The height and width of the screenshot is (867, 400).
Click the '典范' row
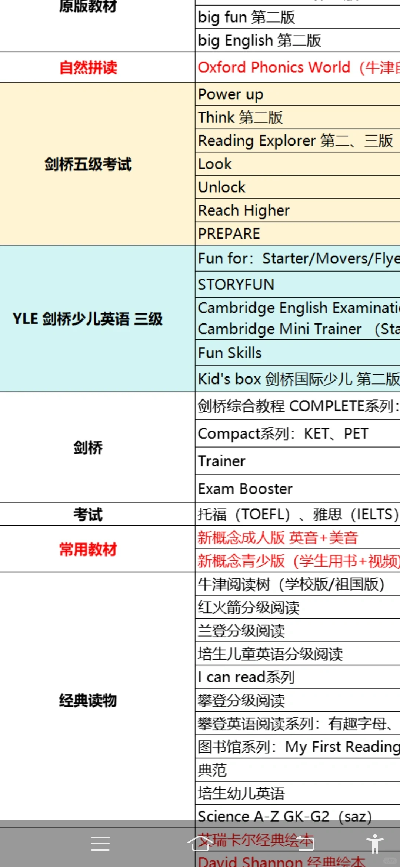tap(298, 770)
